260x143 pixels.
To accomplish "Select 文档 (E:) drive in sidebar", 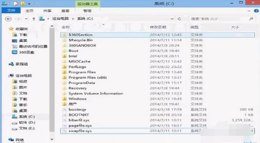I will click(x=23, y=128).
